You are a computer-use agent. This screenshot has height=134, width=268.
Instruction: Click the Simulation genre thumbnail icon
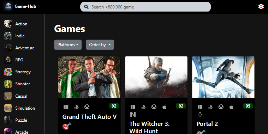(x=8, y=108)
